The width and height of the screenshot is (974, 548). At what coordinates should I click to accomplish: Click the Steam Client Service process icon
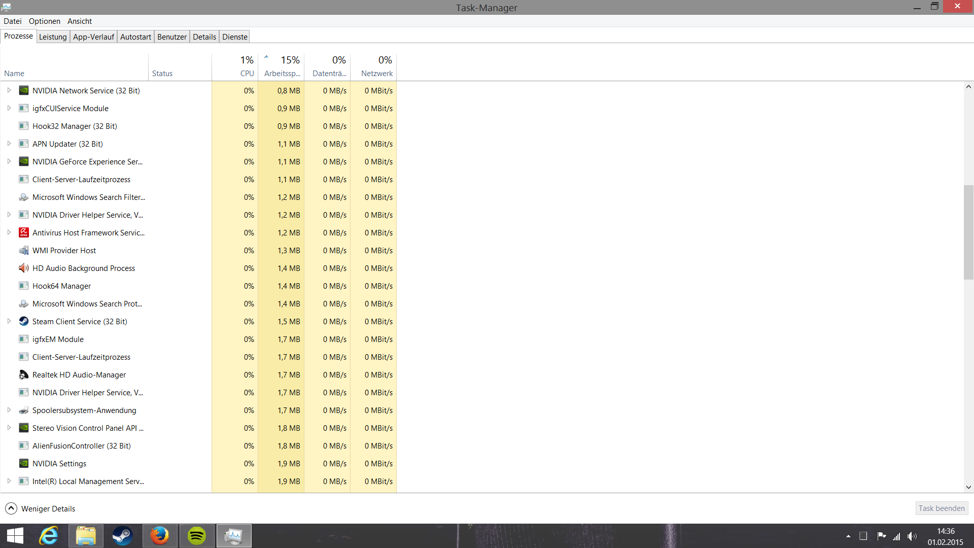pyautogui.click(x=23, y=321)
